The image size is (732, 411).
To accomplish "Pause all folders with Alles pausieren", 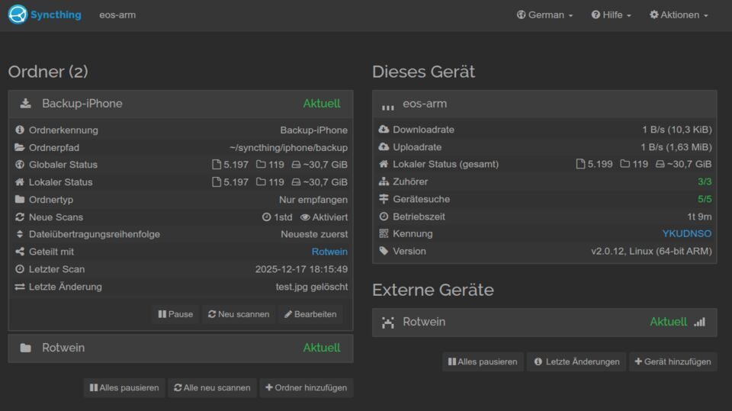I will (x=124, y=387).
